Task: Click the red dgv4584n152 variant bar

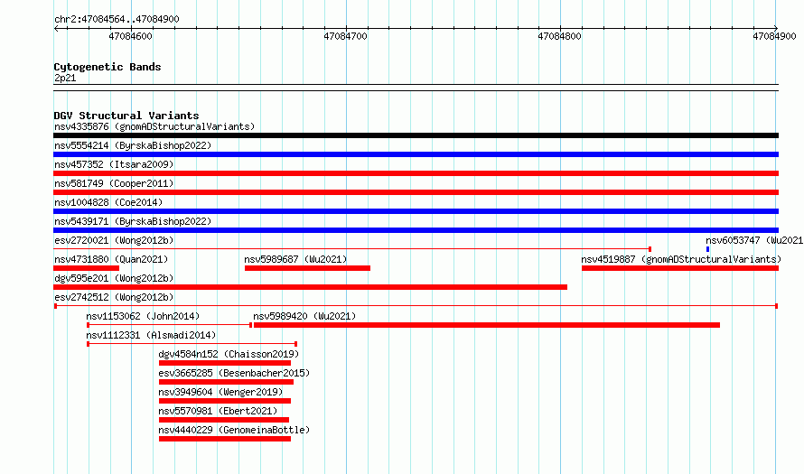Action: (x=225, y=363)
